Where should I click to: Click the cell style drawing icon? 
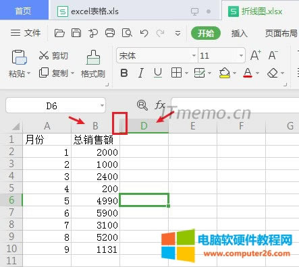[199, 73]
